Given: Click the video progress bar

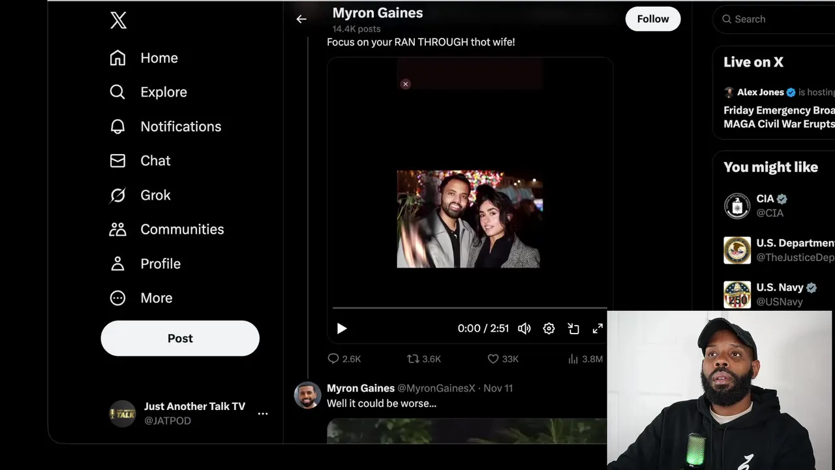Looking at the screenshot, I should click(x=470, y=307).
